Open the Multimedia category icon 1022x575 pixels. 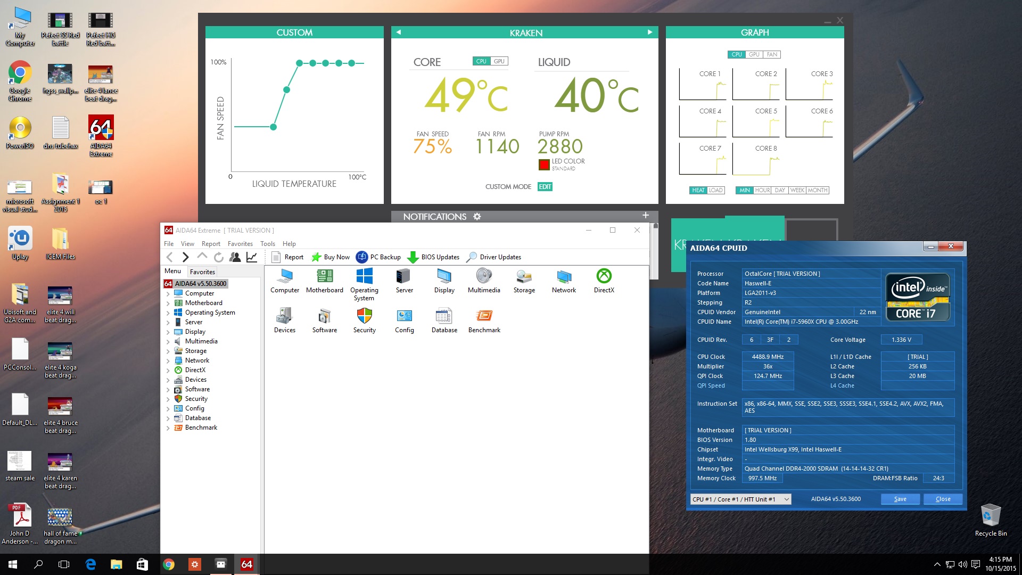pos(484,281)
